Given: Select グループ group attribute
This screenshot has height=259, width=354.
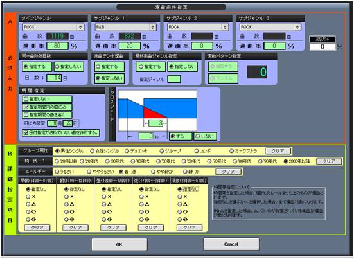Looking at the screenshot, I should pos(170,151).
